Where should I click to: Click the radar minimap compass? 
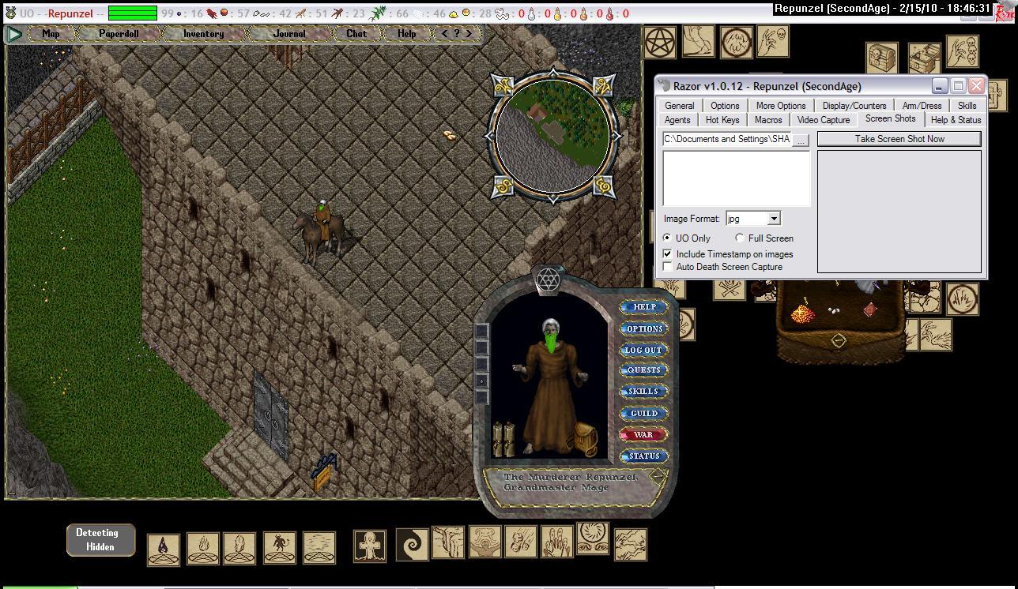552,136
